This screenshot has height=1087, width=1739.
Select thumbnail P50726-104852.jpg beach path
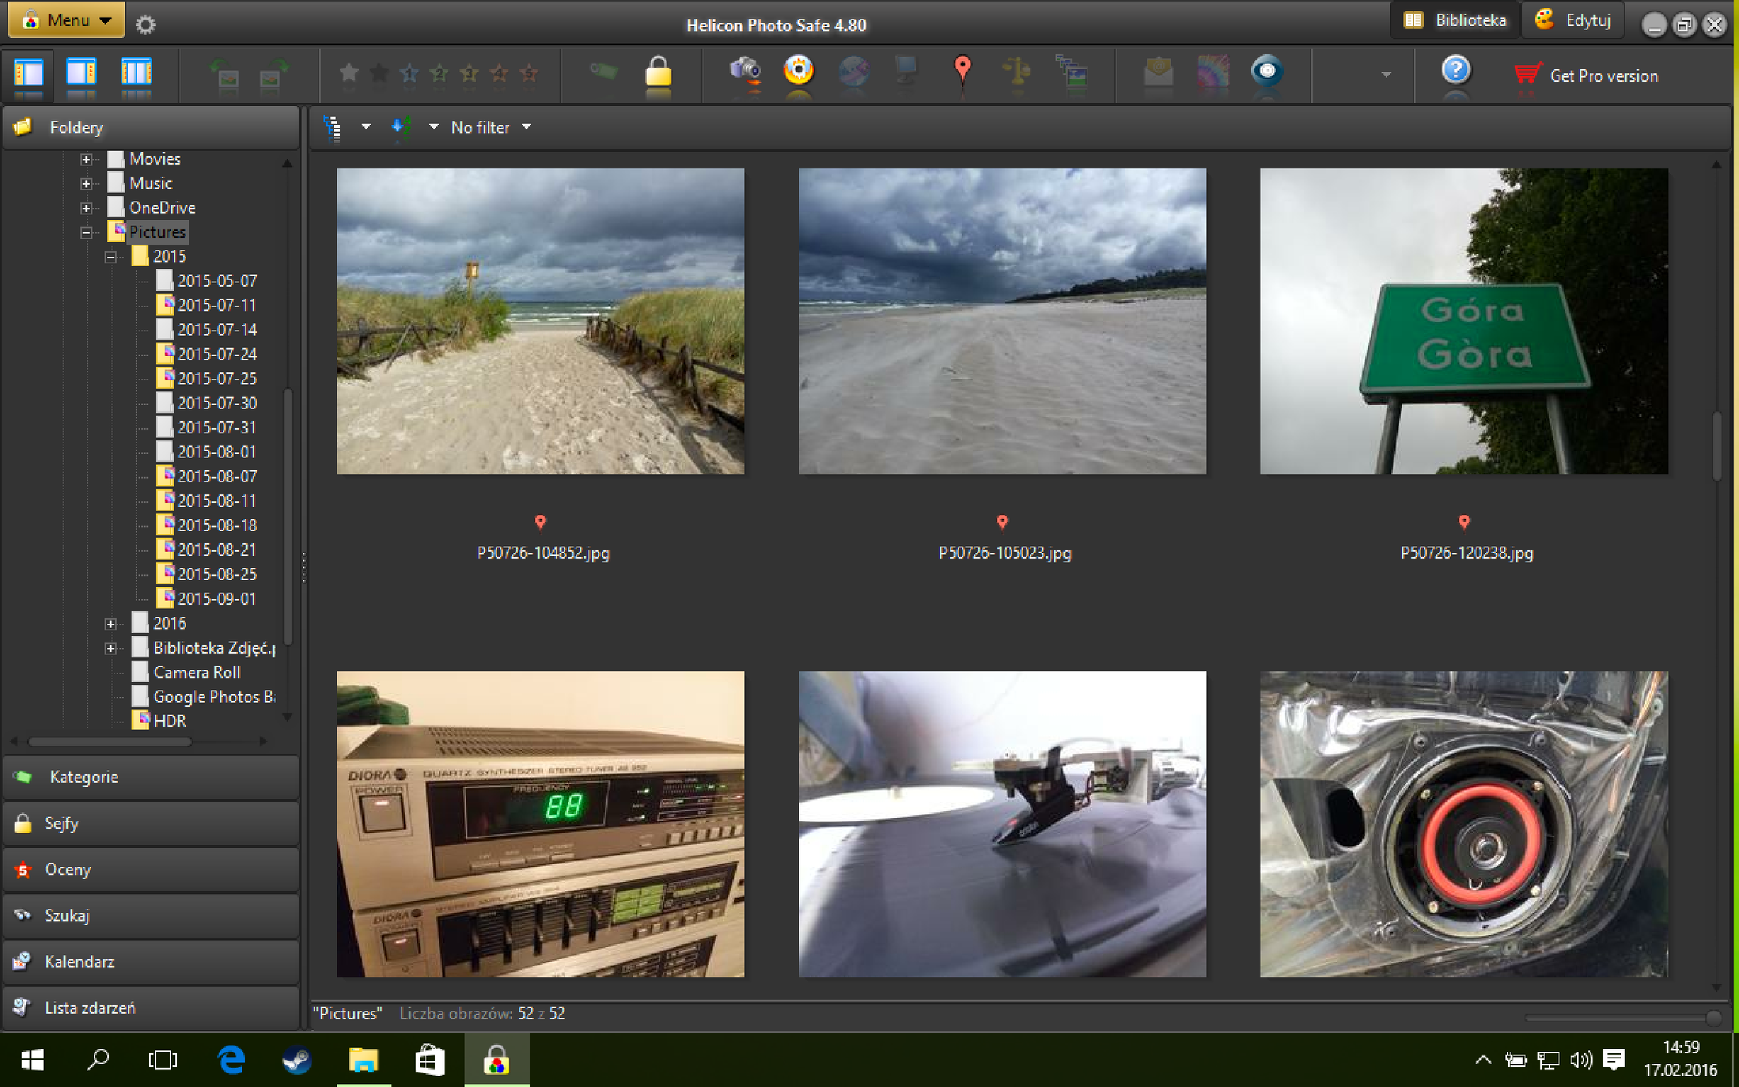point(540,322)
